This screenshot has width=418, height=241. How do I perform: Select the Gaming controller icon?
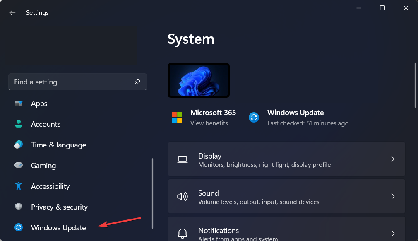19,165
